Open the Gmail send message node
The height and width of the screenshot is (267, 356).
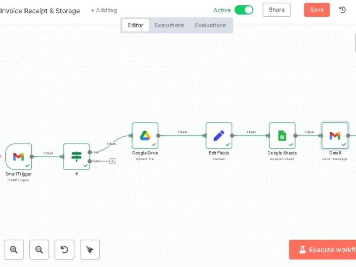click(x=335, y=136)
